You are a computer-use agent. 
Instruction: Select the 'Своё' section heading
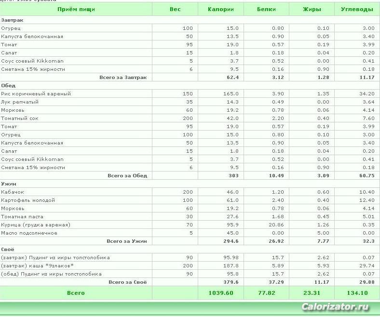8,249
